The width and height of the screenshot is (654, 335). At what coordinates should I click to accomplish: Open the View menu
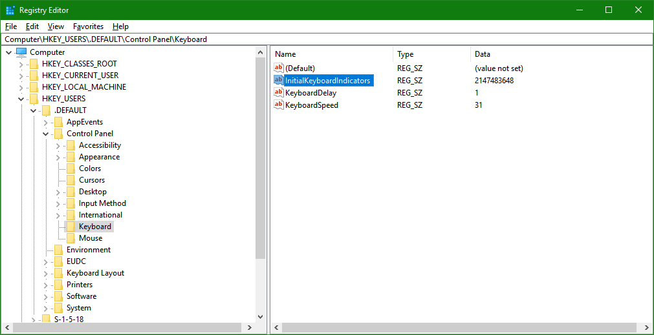[x=56, y=26]
